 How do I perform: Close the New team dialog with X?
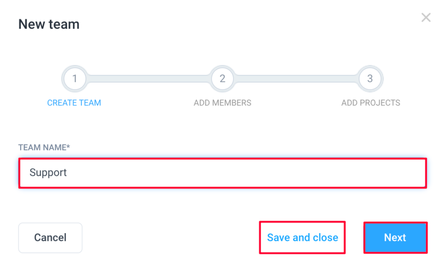[426, 17]
